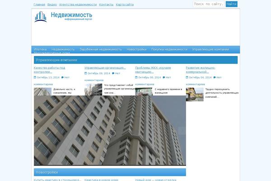
Task: Open Покупка недвижимости menu item
Action: [169, 49]
